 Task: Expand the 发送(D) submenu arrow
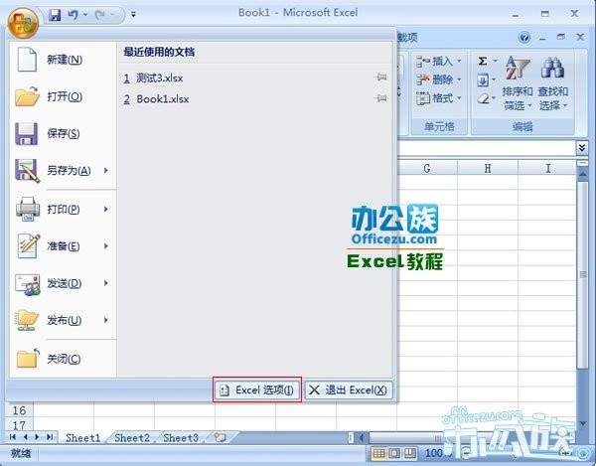107,283
